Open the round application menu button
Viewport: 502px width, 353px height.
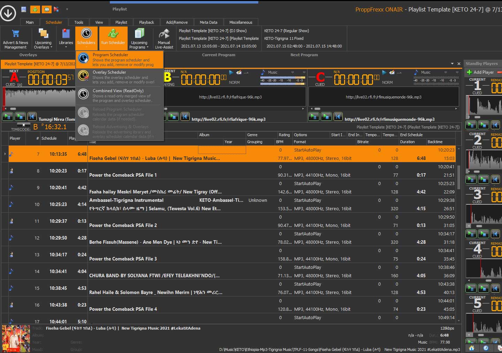click(x=8, y=13)
